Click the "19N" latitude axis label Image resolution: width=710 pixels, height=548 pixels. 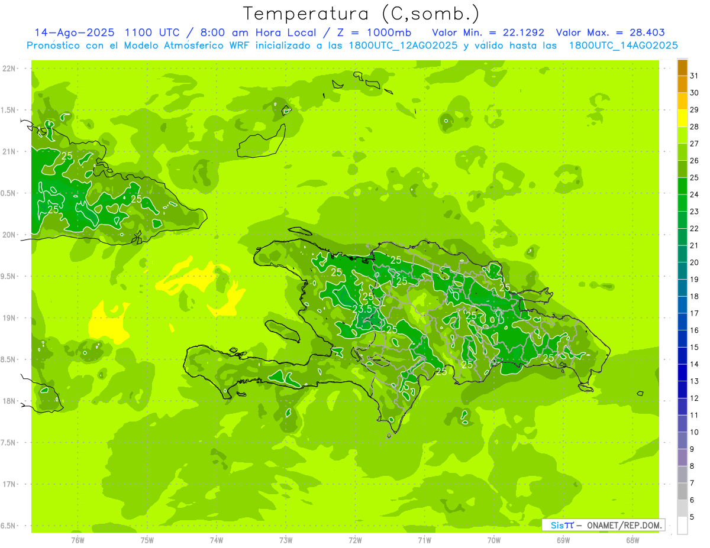coord(8,318)
